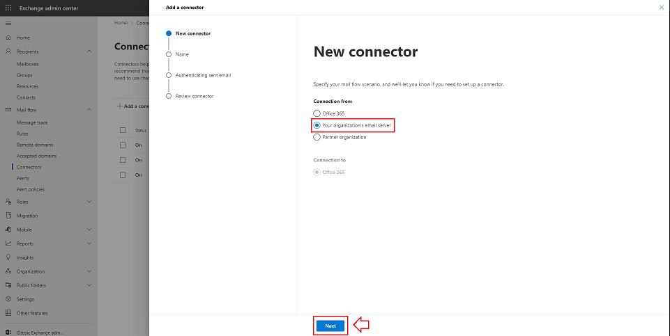Click the Next button

330,326
